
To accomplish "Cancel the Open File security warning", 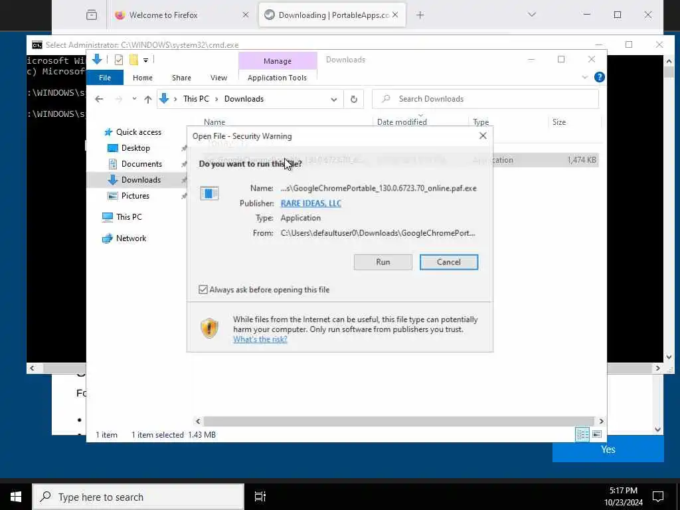I will click(x=449, y=262).
